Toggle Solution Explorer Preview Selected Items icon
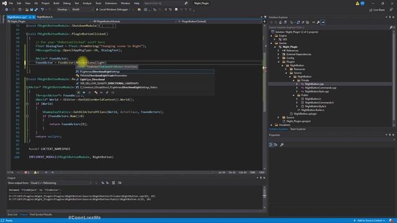This screenshot has width=397, height=223. [323, 22]
